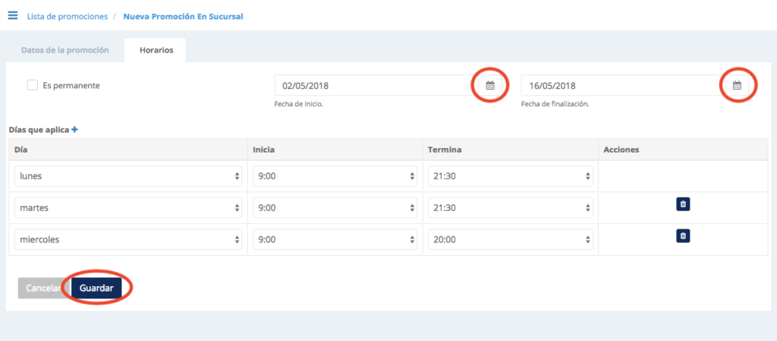Screen dimensions: 777x341
Task: Add a day with the plus icon
Action: 75,129
